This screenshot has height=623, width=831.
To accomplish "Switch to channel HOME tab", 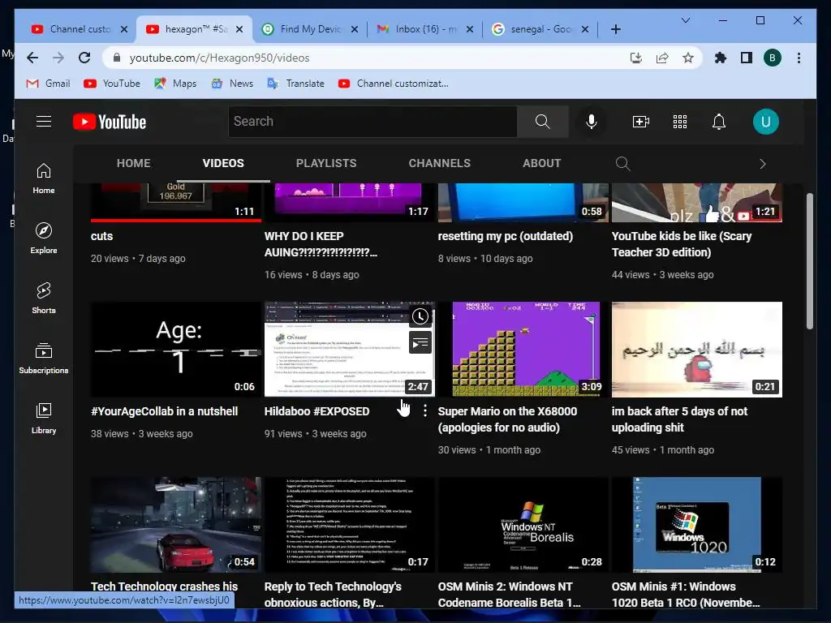I will [134, 163].
